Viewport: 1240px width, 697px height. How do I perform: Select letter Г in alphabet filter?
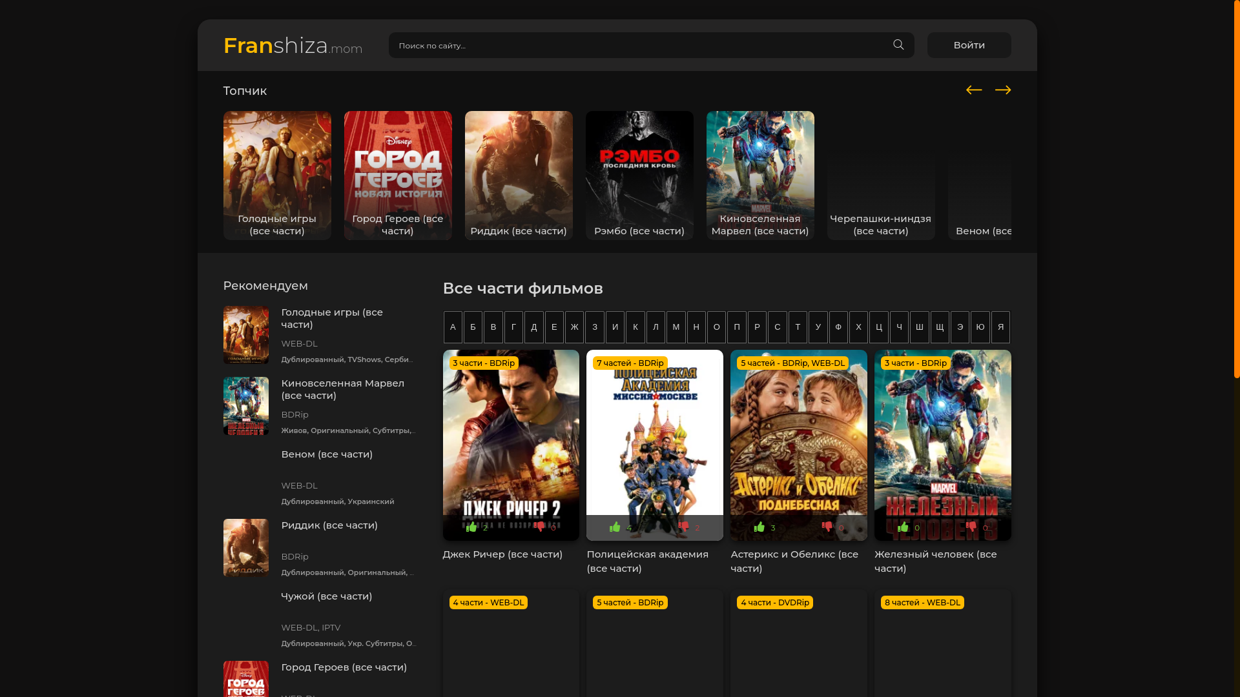513,327
